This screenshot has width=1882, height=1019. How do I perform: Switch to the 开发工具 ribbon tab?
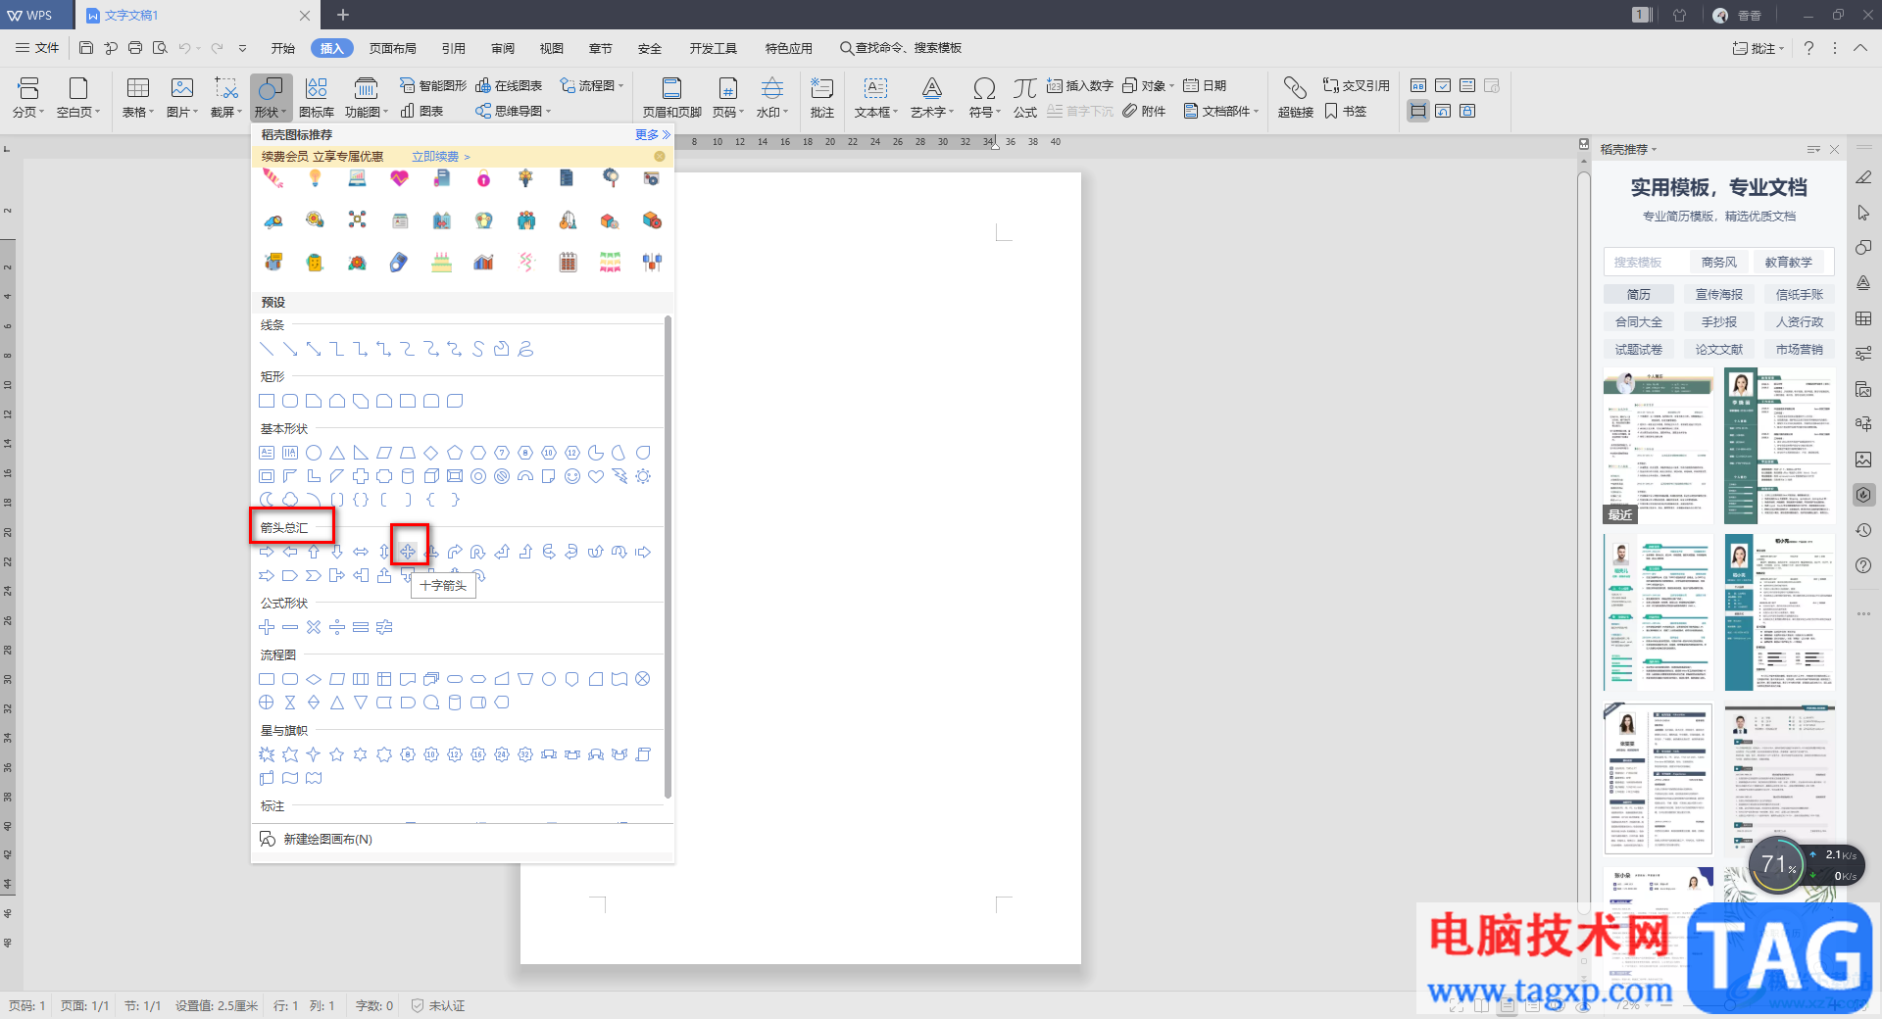click(x=713, y=48)
